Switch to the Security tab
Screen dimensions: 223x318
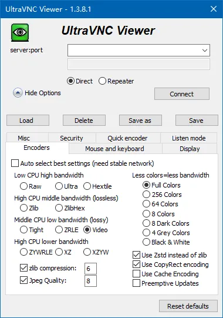(72, 138)
